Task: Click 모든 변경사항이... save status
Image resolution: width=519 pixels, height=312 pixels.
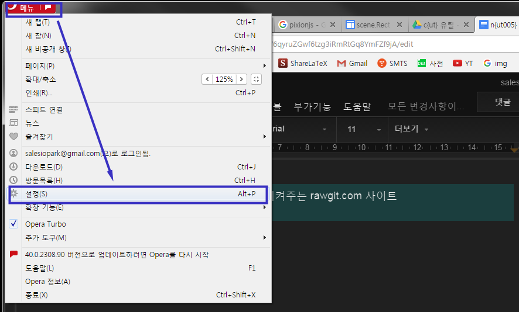Action: point(426,106)
